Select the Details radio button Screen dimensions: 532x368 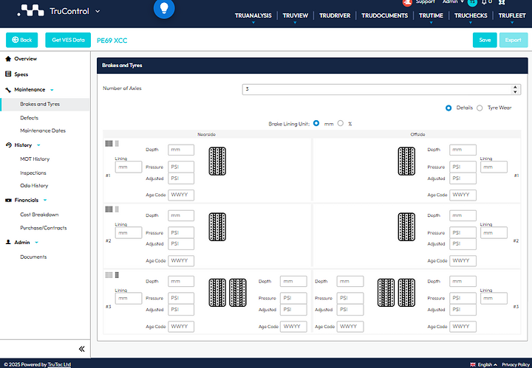click(449, 108)
